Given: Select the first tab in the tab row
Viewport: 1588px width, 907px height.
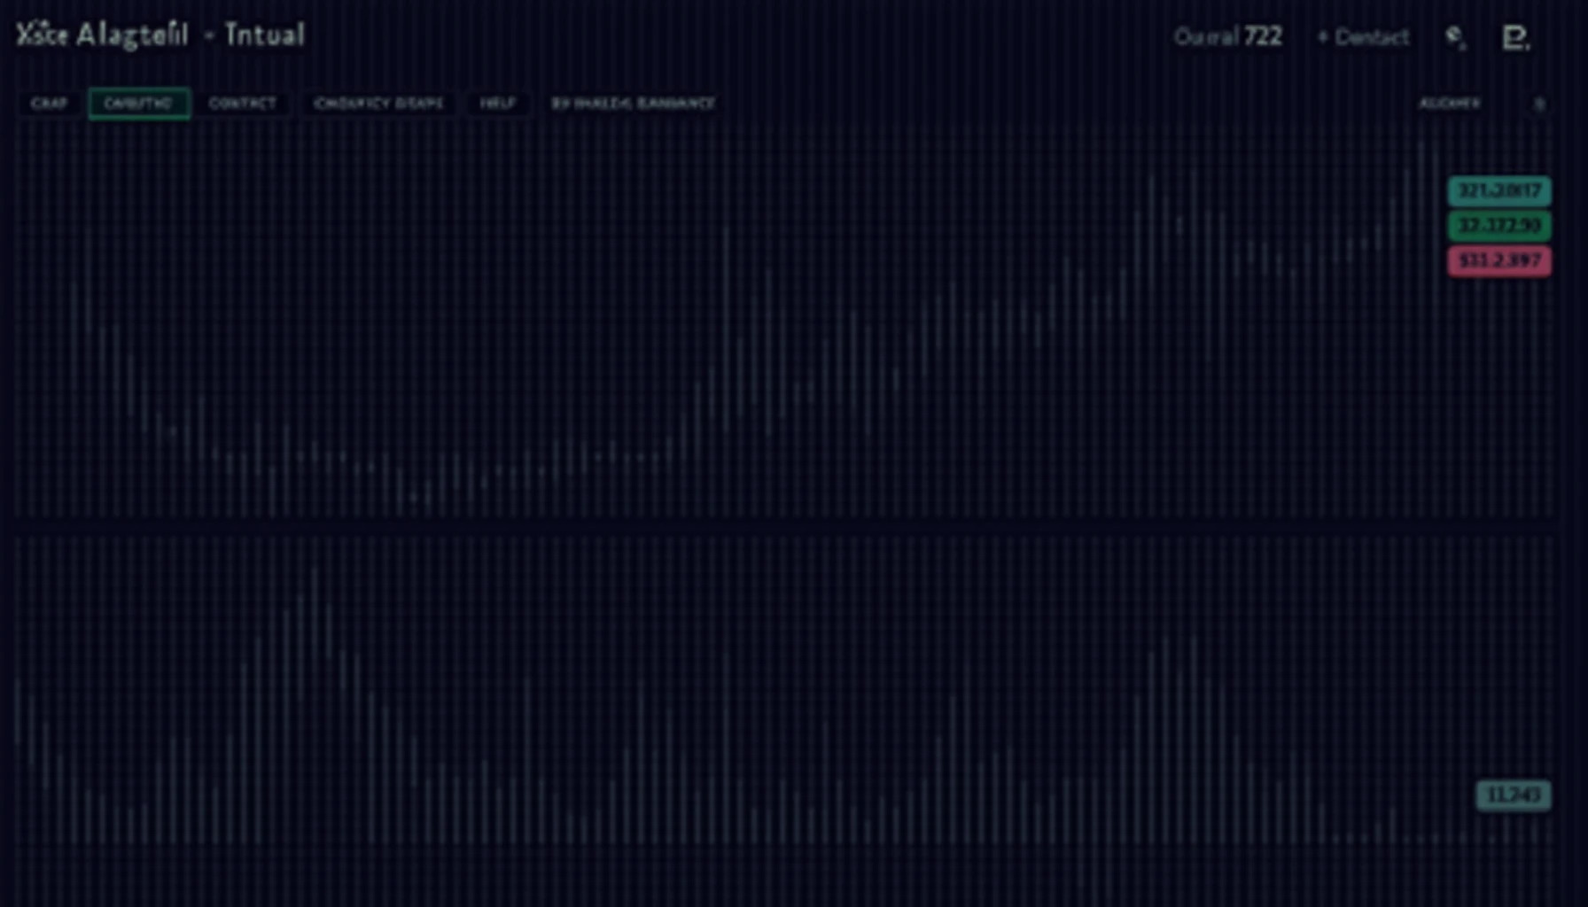Looking at the screenshot, I should 49,104.
